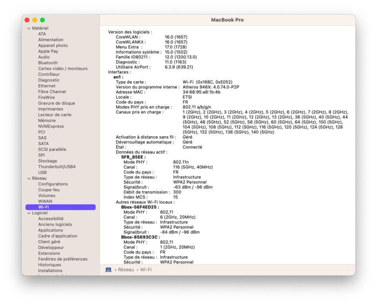Select NVMExpress in the sidebar
Screen dimensions: 377x304
(51, 126)
